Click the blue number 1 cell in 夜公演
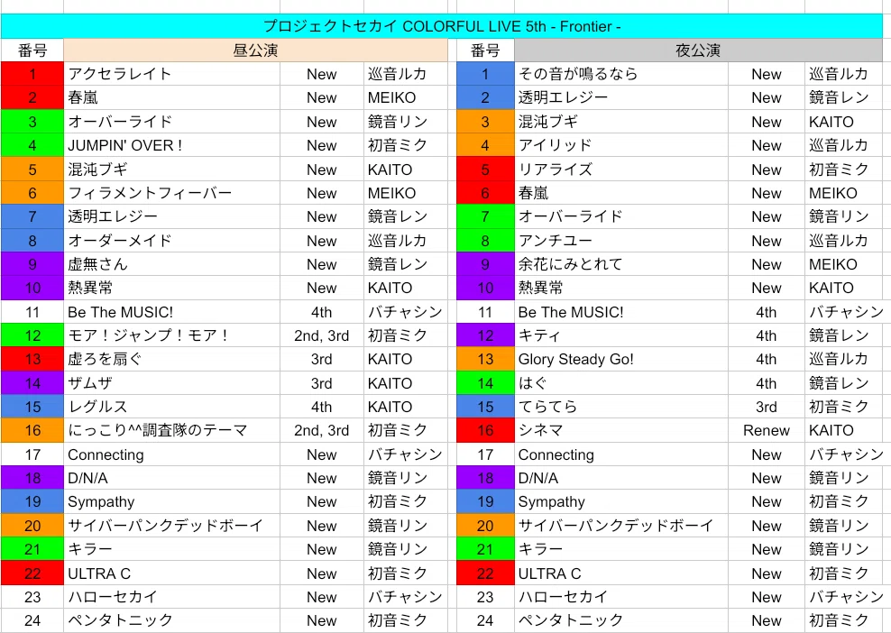Screen dimensions: 891x633 [x=485, y=74]
